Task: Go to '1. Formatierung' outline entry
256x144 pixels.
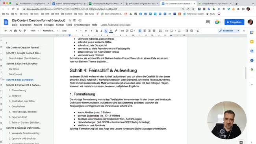Action: (x=17, y=90)
